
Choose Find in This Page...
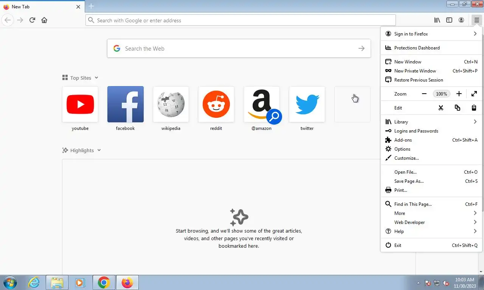(431, 204)
